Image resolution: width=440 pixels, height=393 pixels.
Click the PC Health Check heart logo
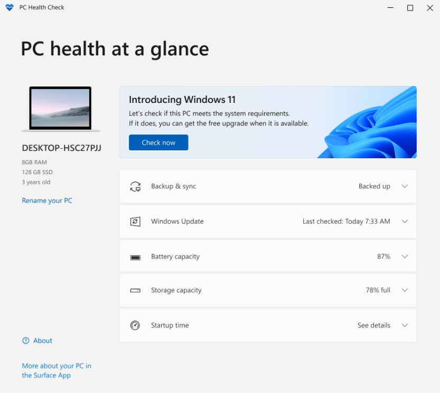pyautogui.click(x=10, y=7)
